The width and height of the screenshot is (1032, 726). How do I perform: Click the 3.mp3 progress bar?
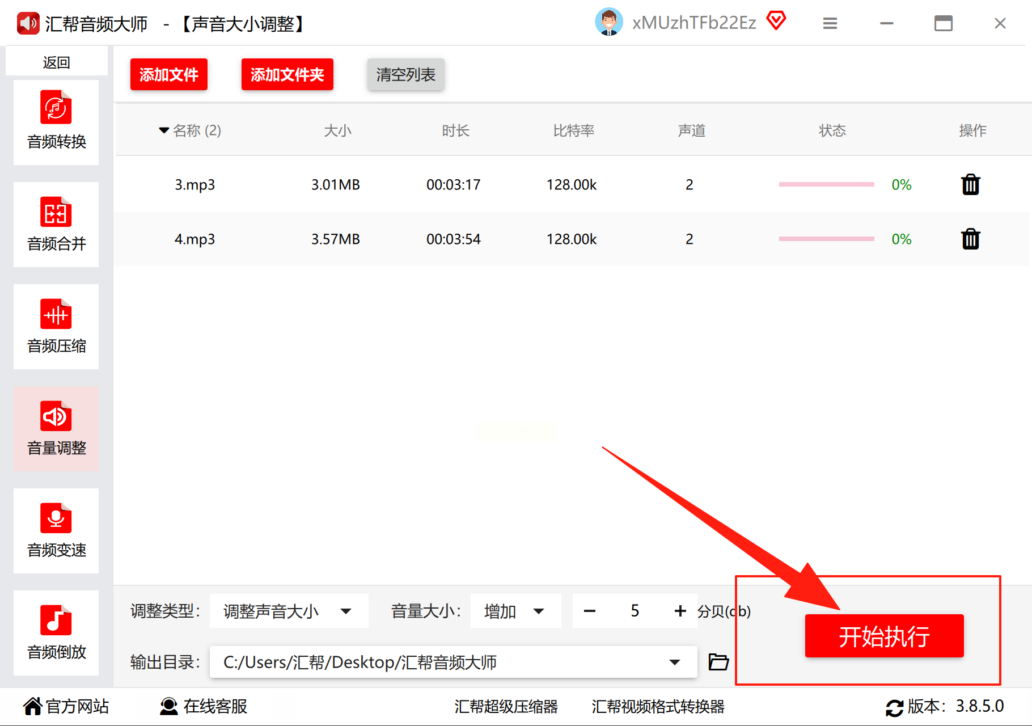[x=826, y=184]
